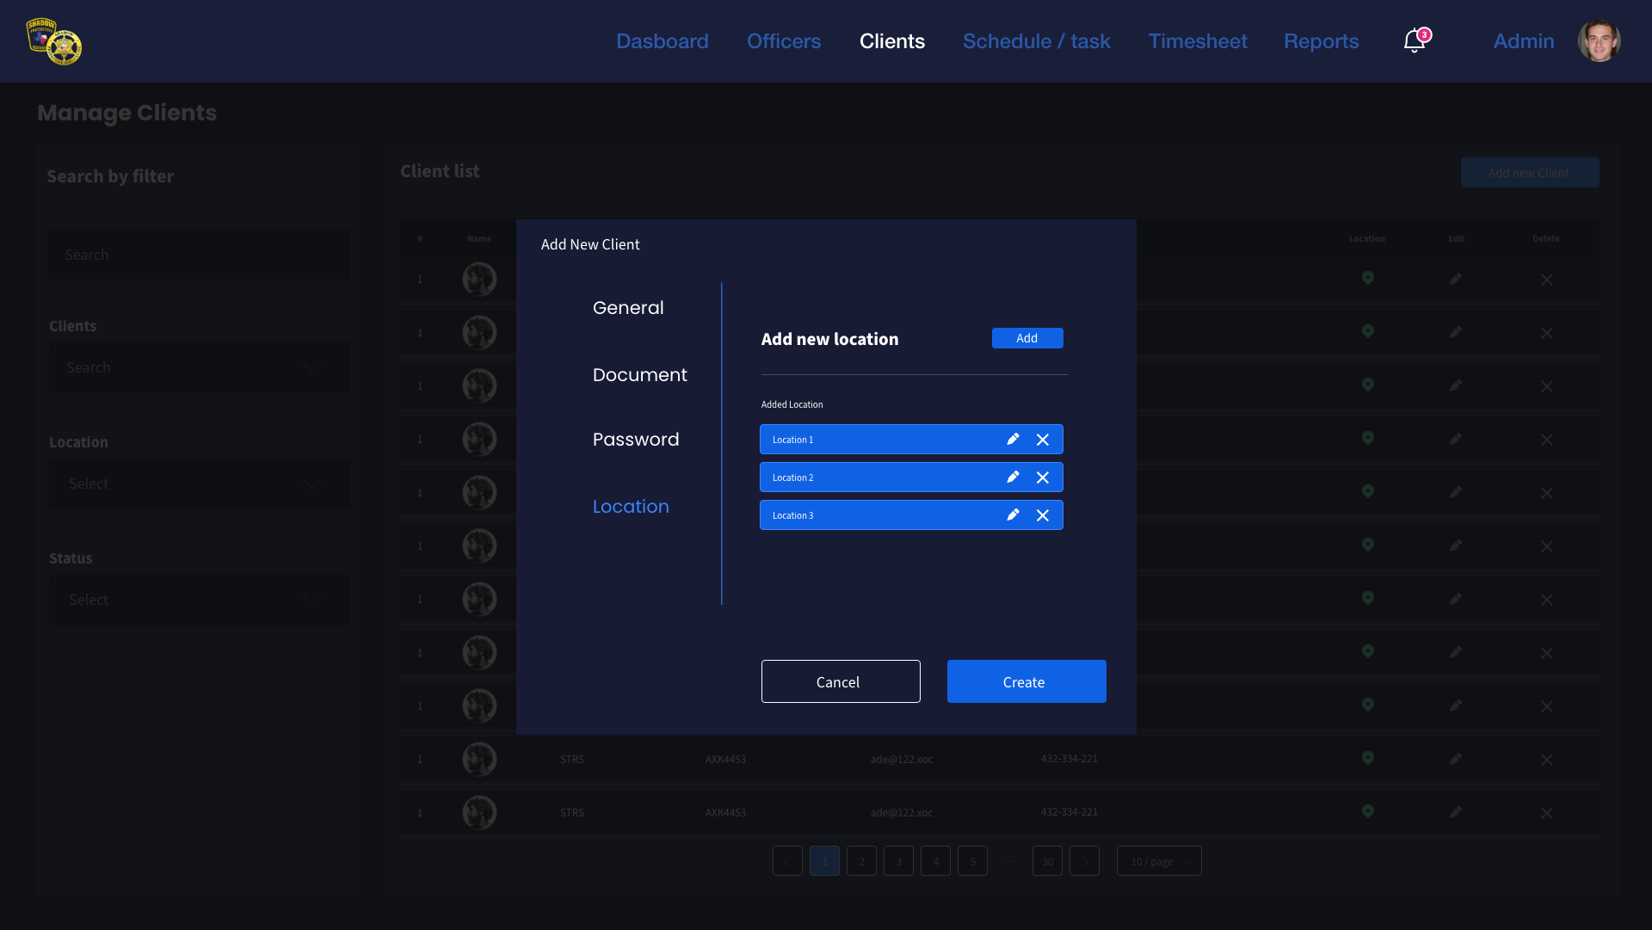Delete Location 2 with X icon

pyautogui.click(x=1042, y=477)
